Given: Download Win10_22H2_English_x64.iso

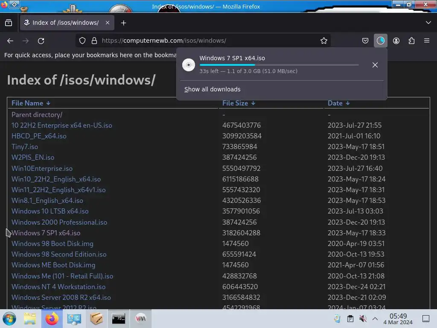Looking at the screenshot, I should click(x=56, y=179).
